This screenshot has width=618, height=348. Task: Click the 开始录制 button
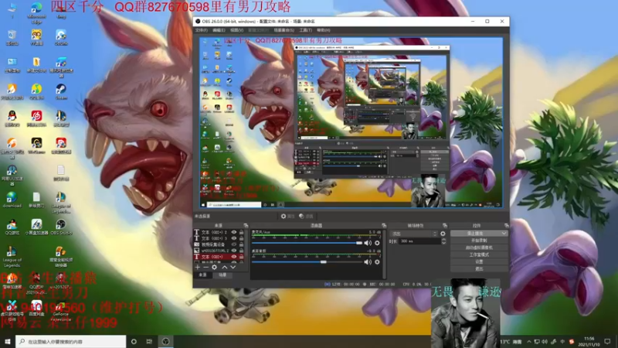(x=479, y=241)
